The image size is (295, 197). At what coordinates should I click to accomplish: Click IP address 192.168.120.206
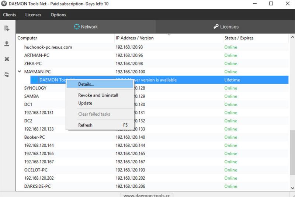tap(131, 186)
